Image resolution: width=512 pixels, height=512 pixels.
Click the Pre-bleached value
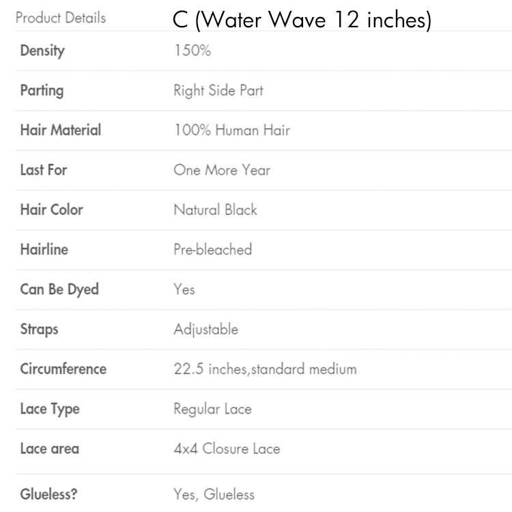(212, 249)
